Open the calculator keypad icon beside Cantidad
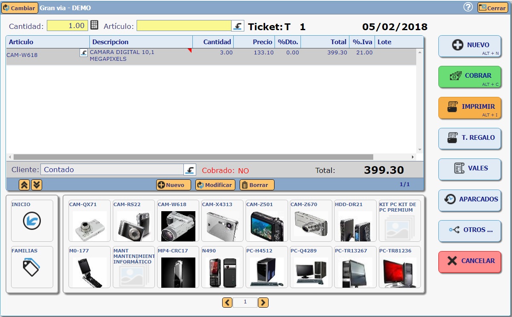The image size is (512, 317). click(94, 25)
